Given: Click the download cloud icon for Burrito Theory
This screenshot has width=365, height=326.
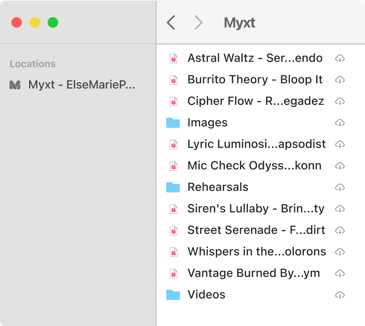Looking at the screenshot, I should (340, 80).
